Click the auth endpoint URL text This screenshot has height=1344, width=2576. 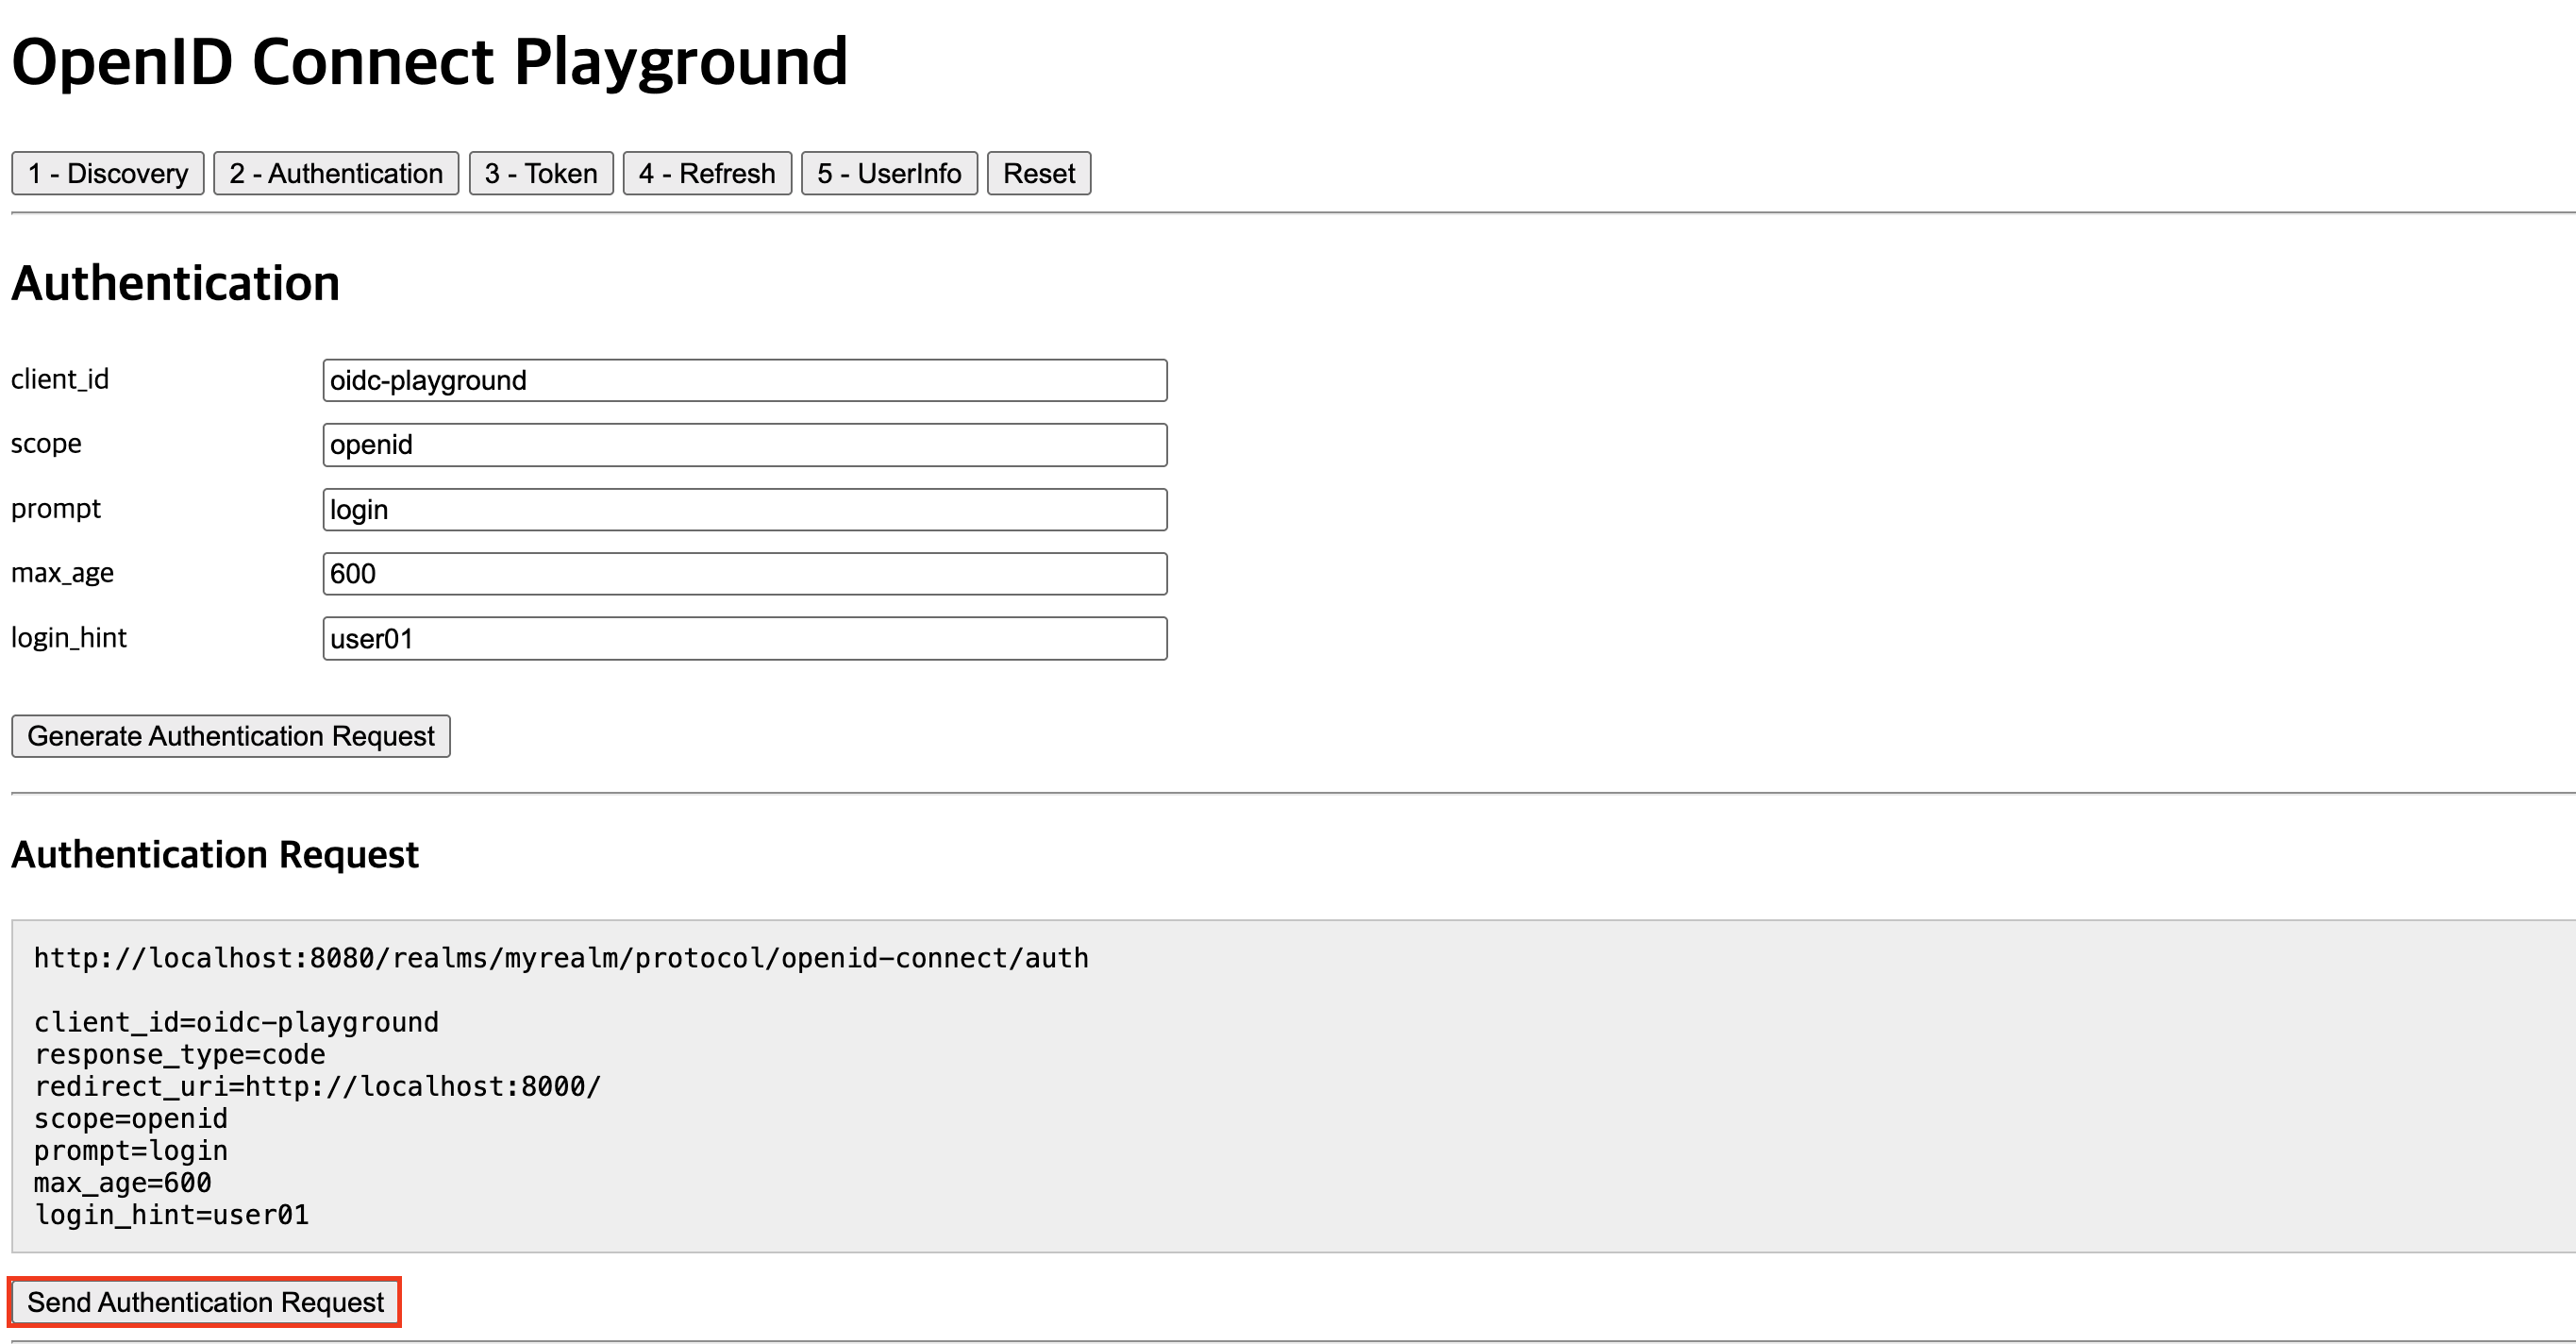tap(561, 958)
